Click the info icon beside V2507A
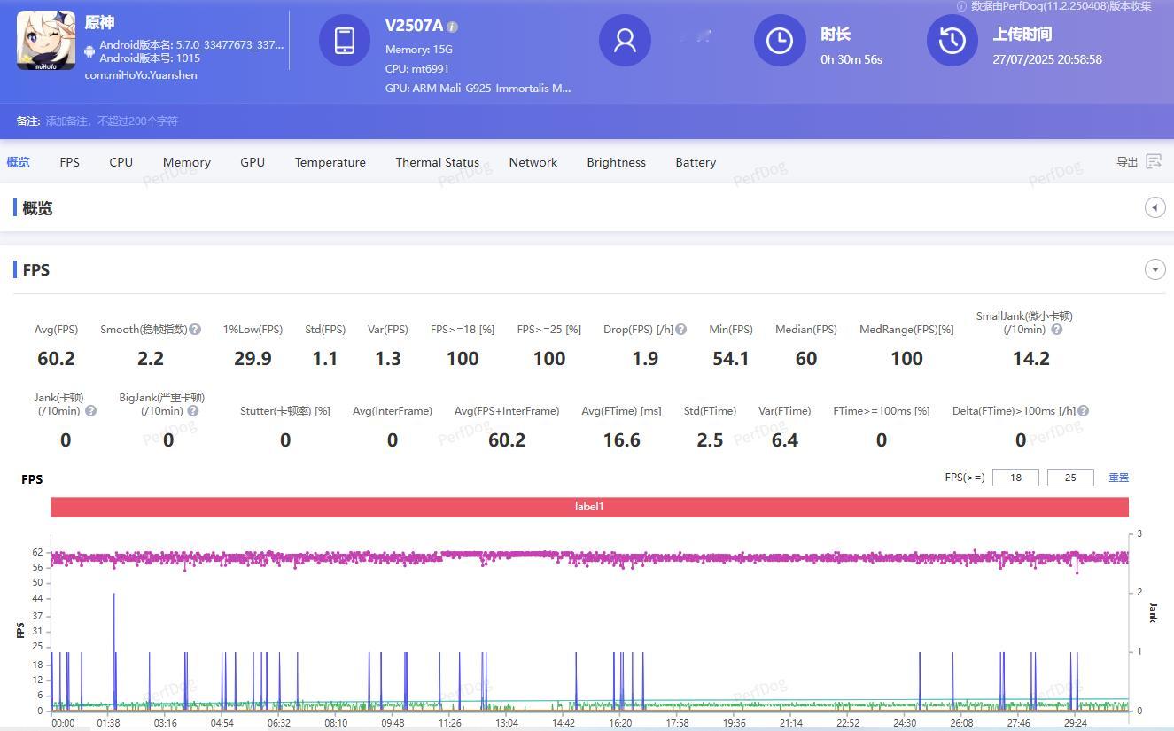This screenshot has width=1174, height=731. [453, 27]
